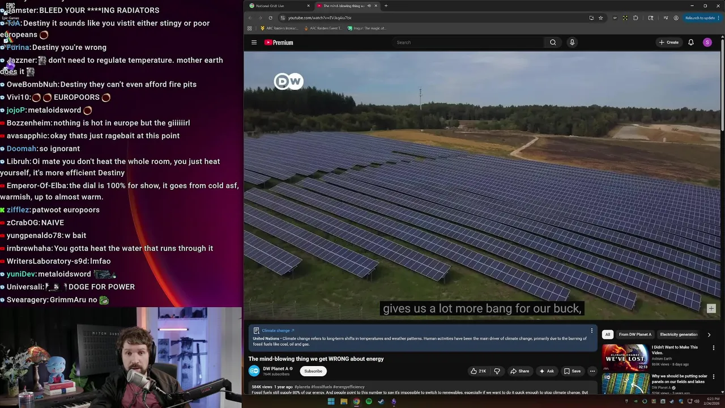The image size is (725, 408).
Task: Start voice search with microphone icon
Action: click(x=572, y=42)
